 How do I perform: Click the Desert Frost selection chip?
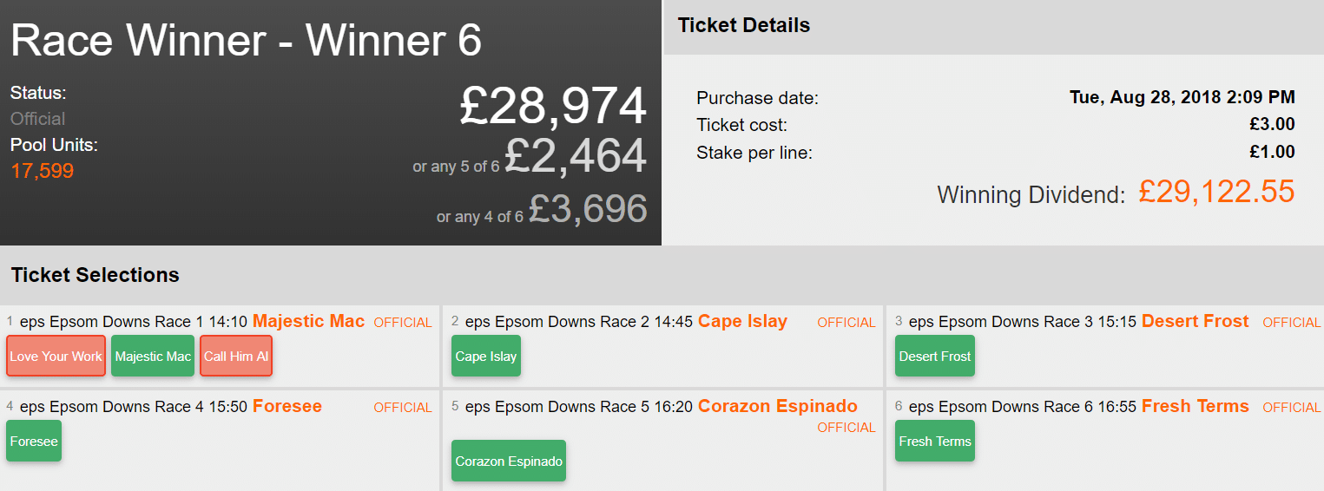tap(934, 356)
